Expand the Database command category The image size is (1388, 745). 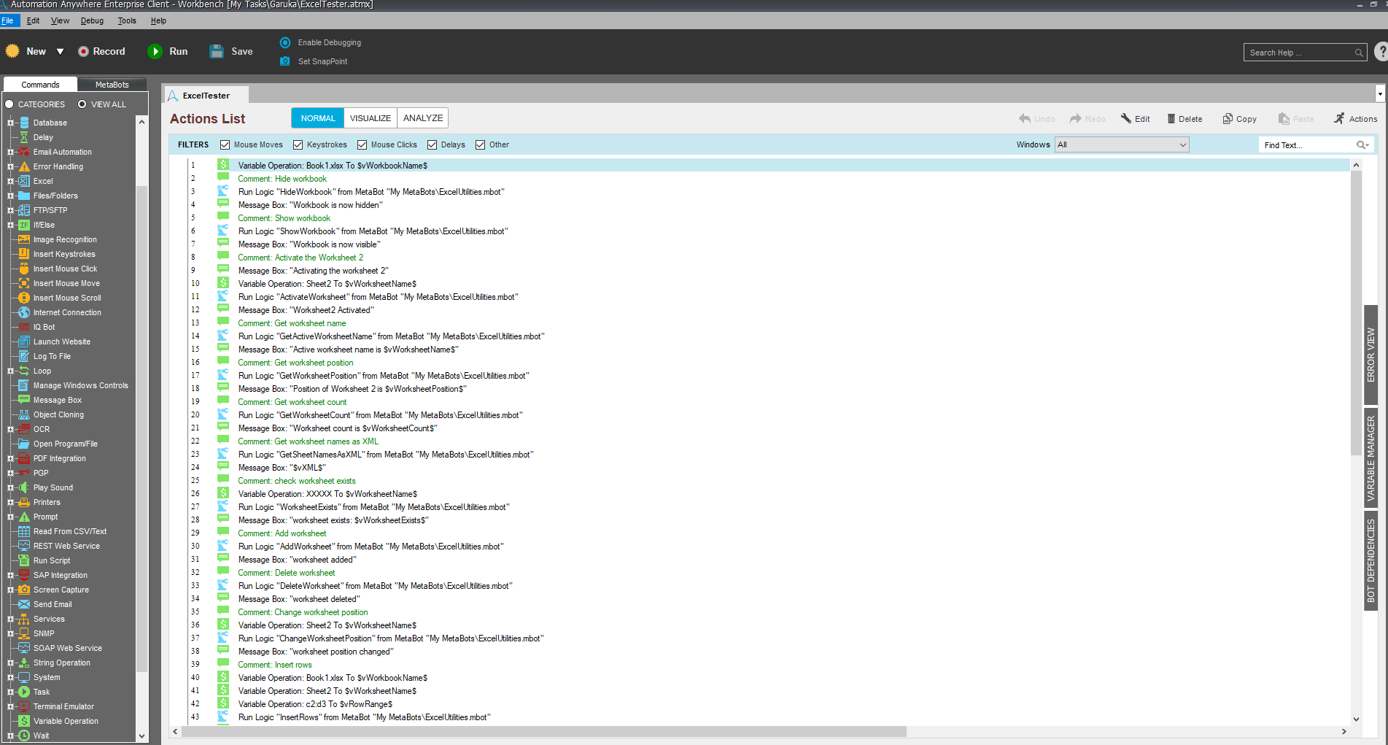[10, 123]
